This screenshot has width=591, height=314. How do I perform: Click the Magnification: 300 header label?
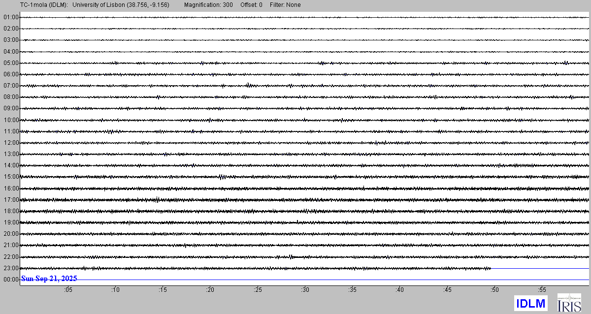pos(208,5)
